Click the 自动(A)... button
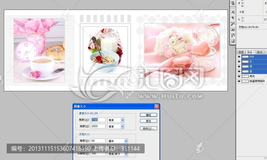 tap(149, 129)
